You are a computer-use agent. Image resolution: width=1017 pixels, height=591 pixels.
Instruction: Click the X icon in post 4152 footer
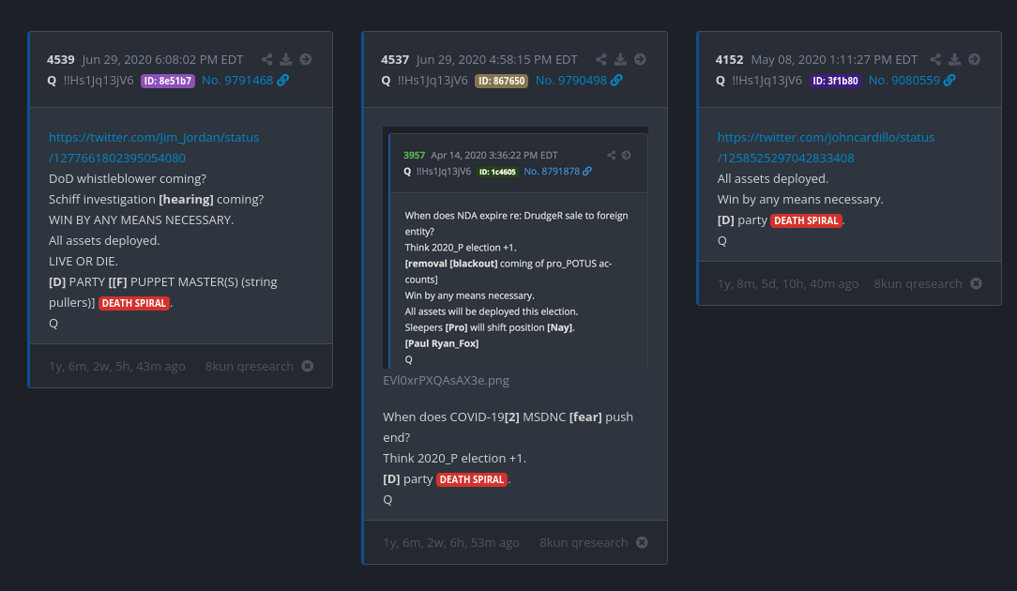976,283
